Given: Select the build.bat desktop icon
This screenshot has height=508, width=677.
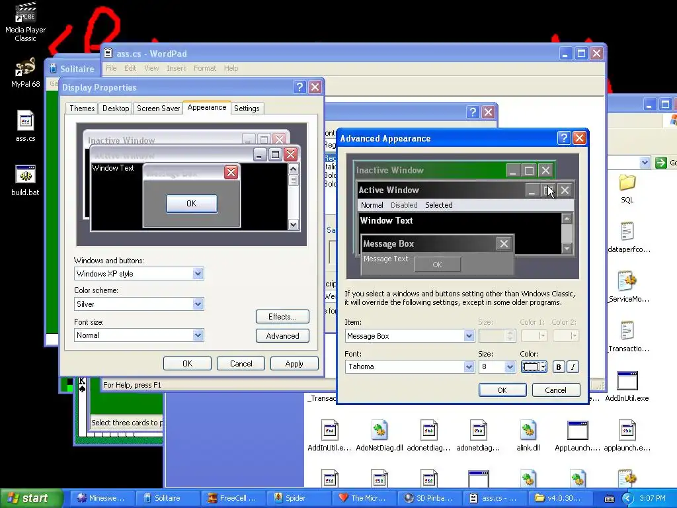Looking at the screenshot, I should tap(26, 180).
